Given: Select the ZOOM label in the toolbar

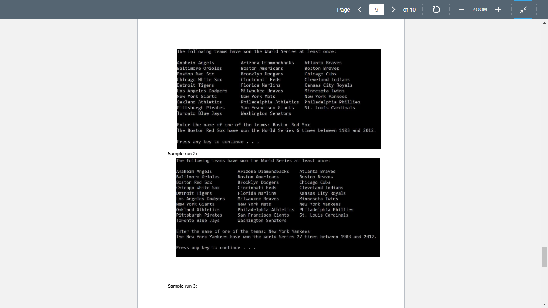Looking at the screenshot, I should pyautogui.click(x=479, y=10).
